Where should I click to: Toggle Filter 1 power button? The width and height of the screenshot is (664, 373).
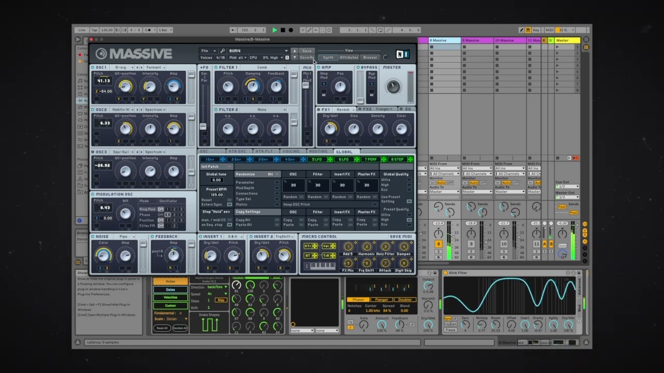point(217,67)
